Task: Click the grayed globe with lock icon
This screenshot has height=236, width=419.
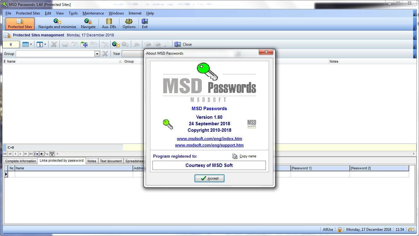Action: tap(125, 44)
